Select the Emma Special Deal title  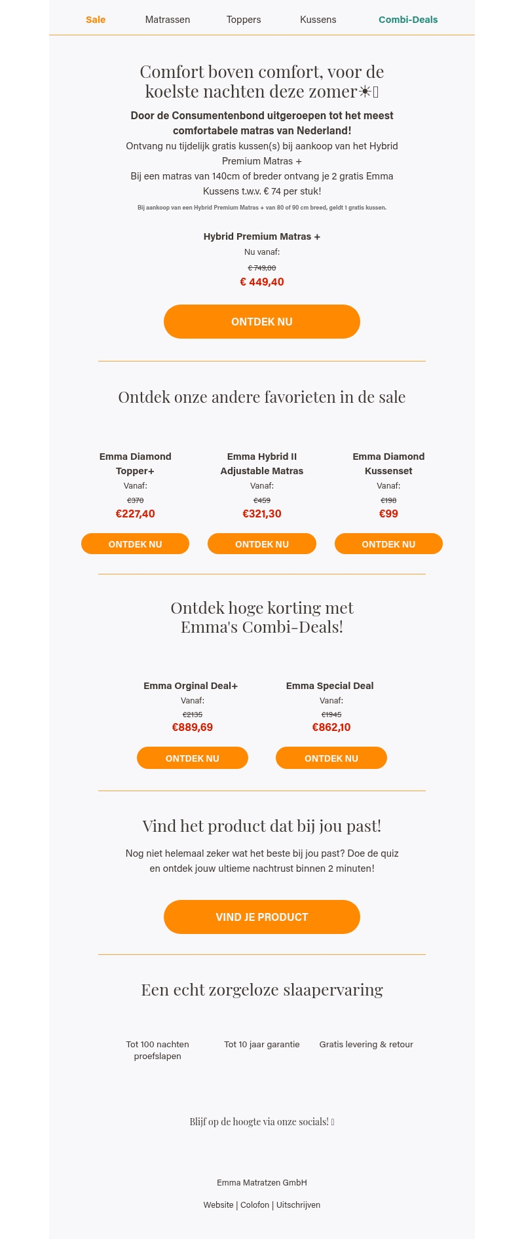click(330, 686)
